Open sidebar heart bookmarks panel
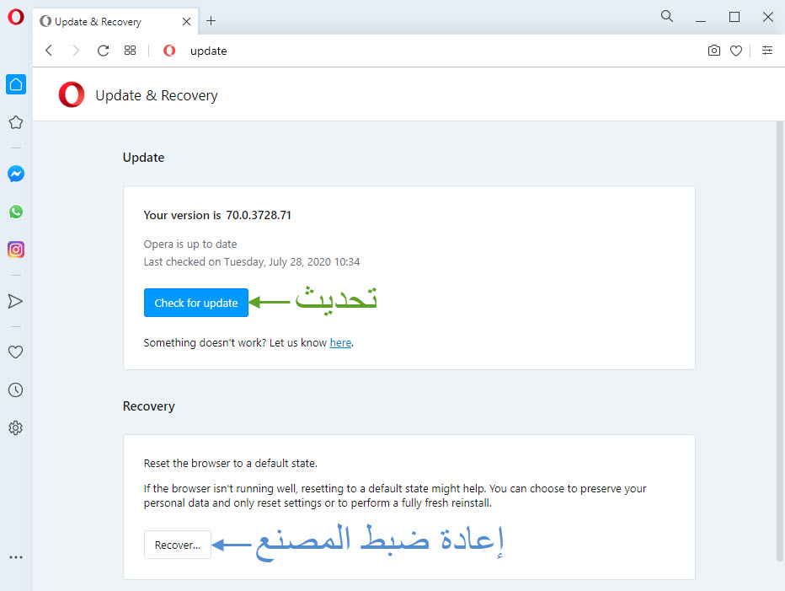 click(x=15, y=352)
